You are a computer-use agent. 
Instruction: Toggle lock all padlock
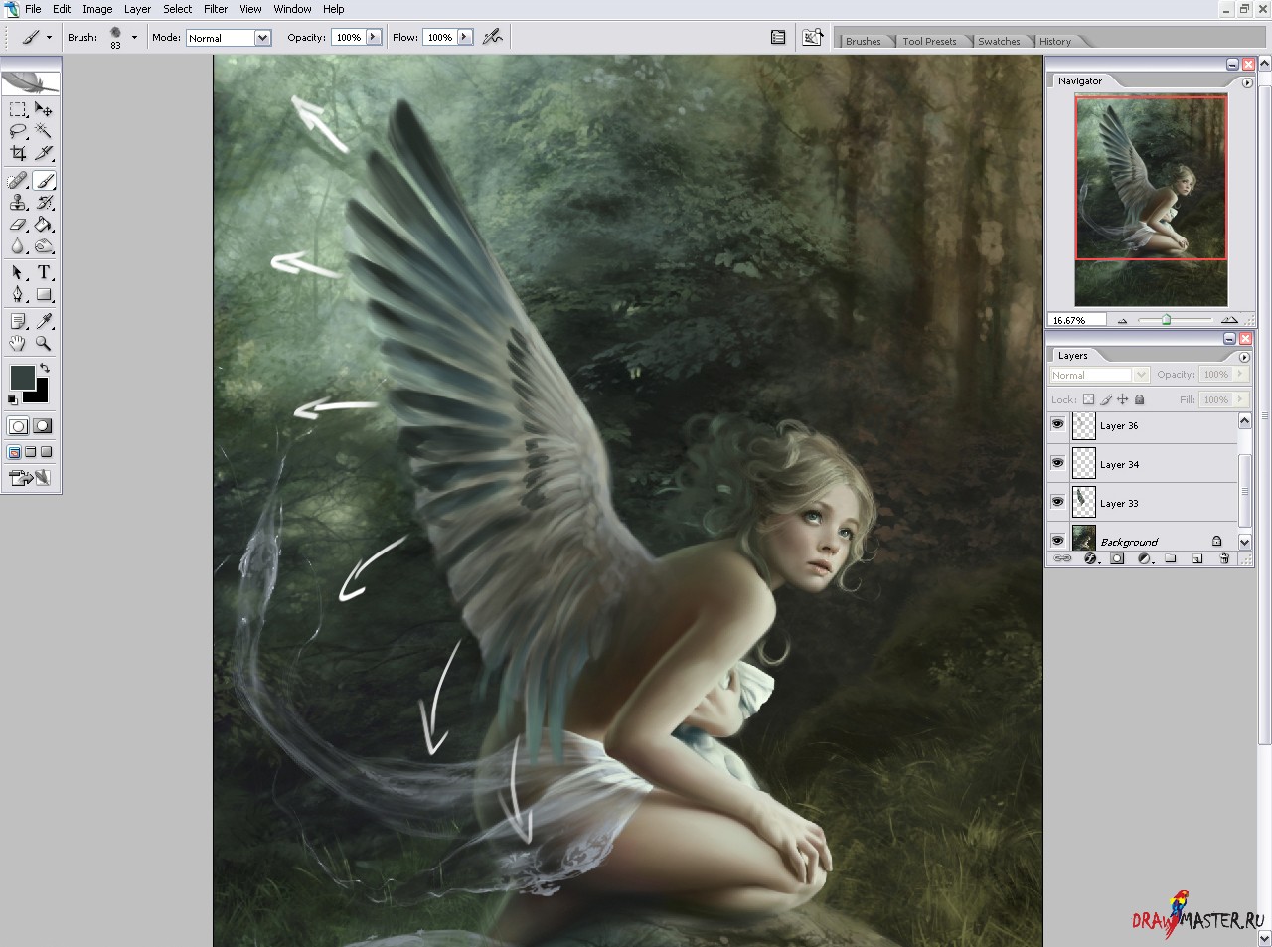(1140, 399)
